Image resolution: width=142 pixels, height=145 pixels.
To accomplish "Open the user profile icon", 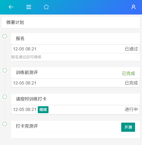I will pos(133,7).
